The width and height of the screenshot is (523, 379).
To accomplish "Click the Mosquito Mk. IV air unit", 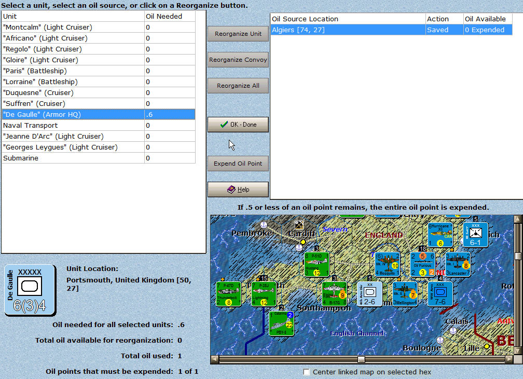I will [x=387, y=264].
